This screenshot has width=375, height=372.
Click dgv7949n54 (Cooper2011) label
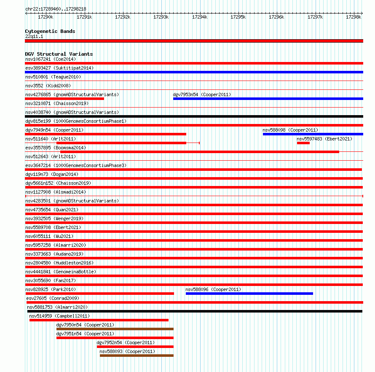tap(54, 130)
